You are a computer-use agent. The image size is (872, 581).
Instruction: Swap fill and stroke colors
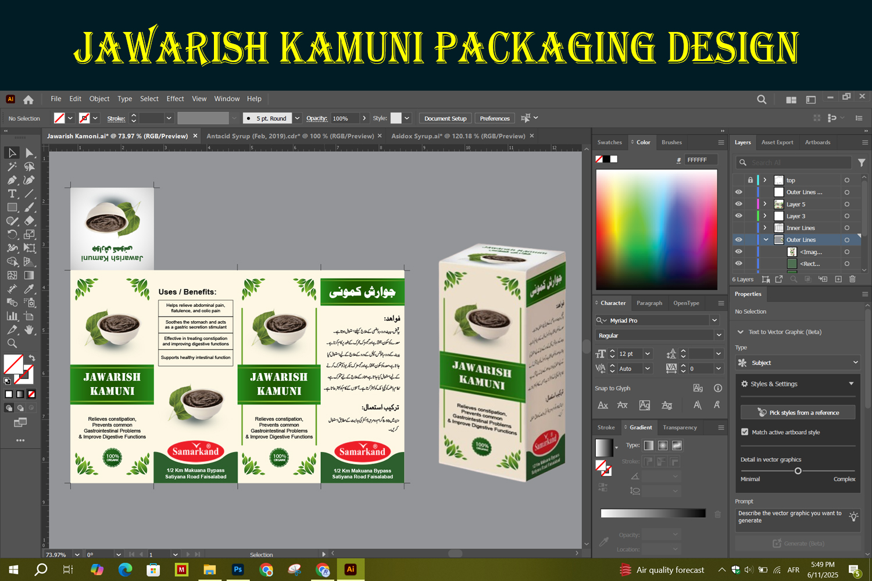[x=32, y=358]
